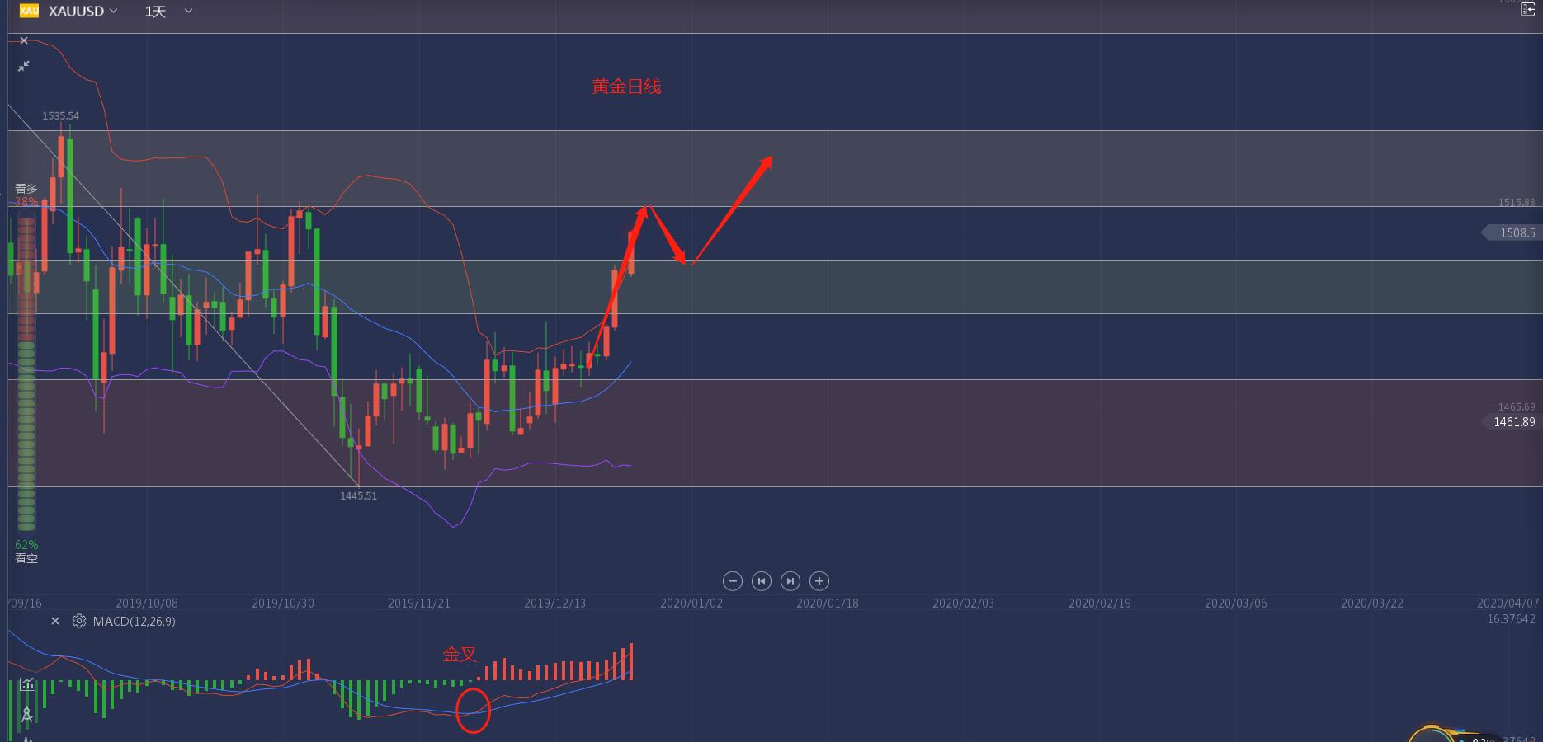The height and width of the screenshot is (742, 1543).
Task: Click the 2020/01/02 date label
Action: tap(691, 603)
